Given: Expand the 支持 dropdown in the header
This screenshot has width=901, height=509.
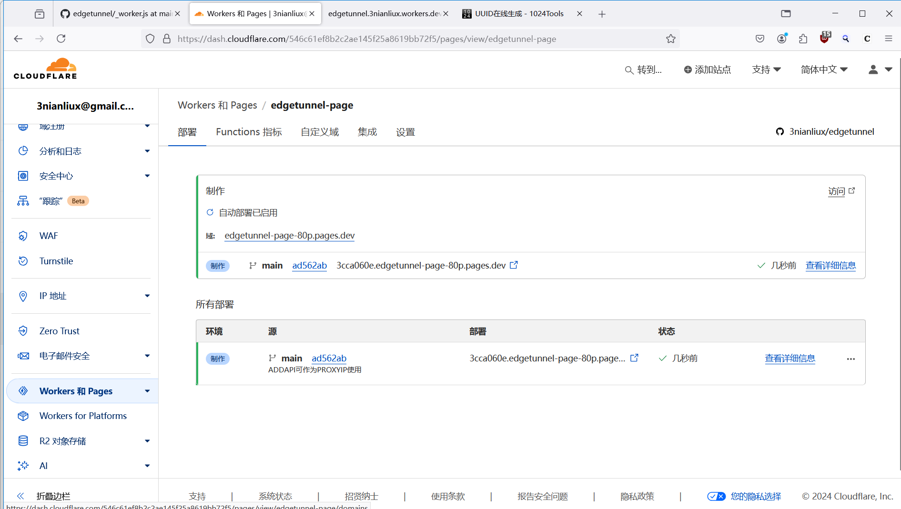Looking at the screenshot, I should (x=766, y=70).
